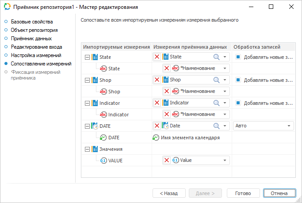302x203 pixels.
Task: Click the '< Назад' button
Action: click(169, 193)
